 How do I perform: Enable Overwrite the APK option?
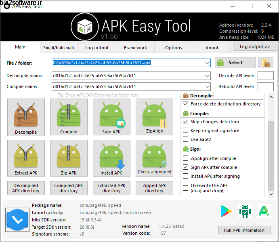(x=186, y=188)
